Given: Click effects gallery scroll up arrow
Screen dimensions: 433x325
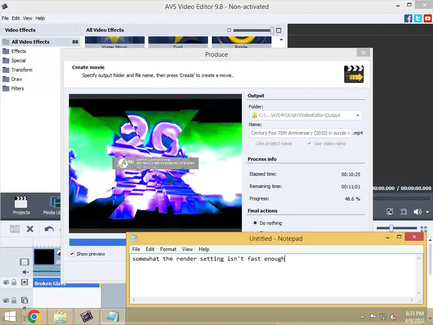Looking at the screenshot, I should pos(281,39).
